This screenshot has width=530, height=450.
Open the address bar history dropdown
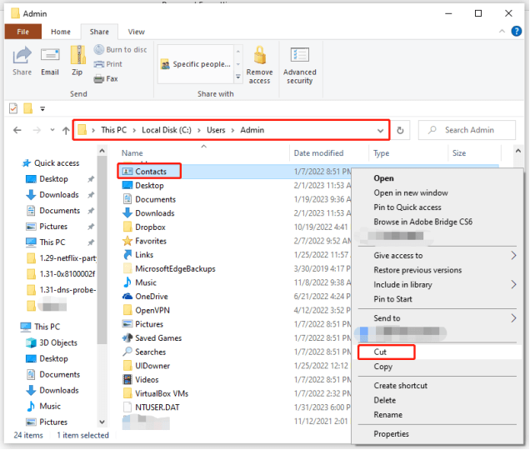point(381,131)
